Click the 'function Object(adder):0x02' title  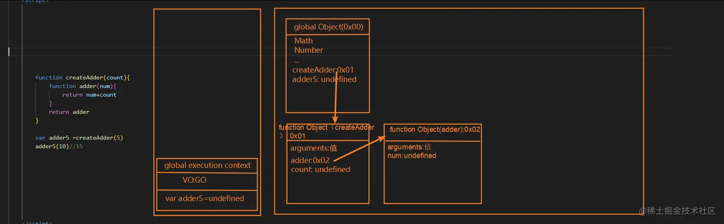pyautogui.click(x=435, y=129)
